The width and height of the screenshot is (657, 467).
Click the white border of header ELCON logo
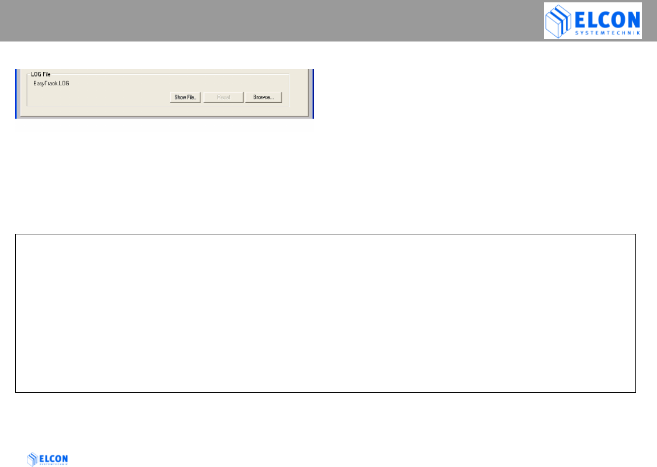pos(593,4)
